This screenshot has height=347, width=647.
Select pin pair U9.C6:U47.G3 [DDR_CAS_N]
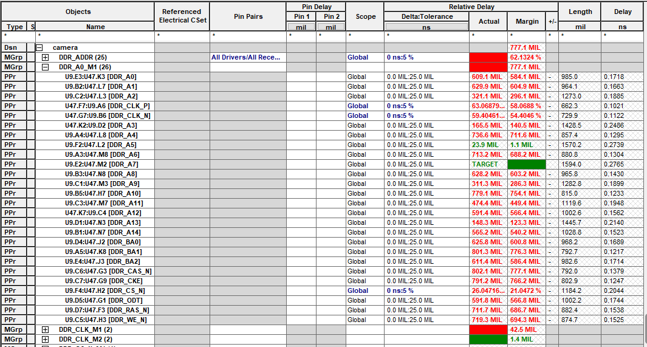coord(108,271)
